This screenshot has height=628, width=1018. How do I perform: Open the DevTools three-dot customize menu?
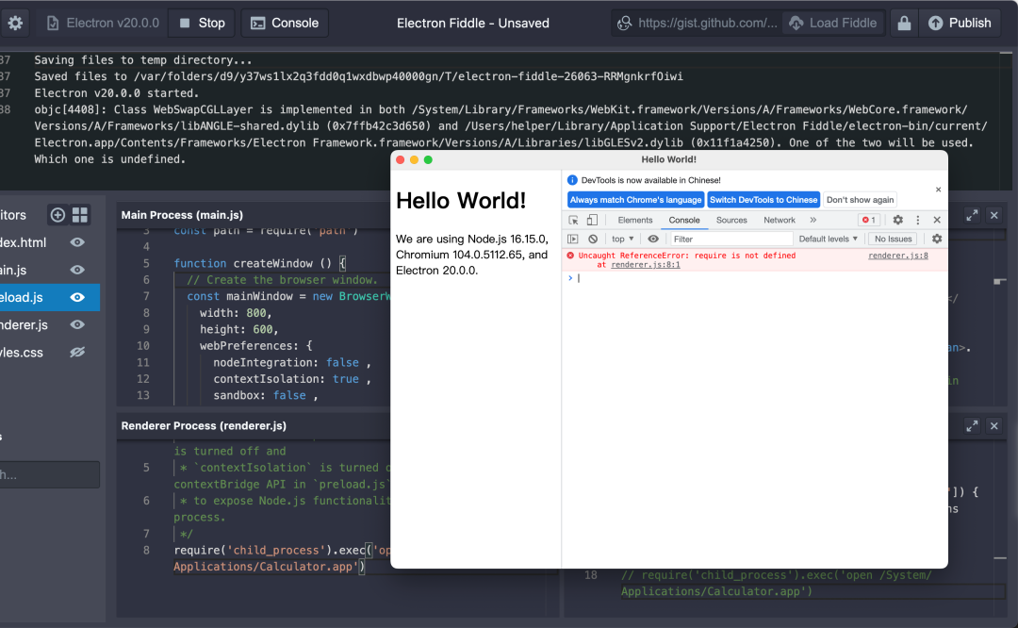point(917,220)
